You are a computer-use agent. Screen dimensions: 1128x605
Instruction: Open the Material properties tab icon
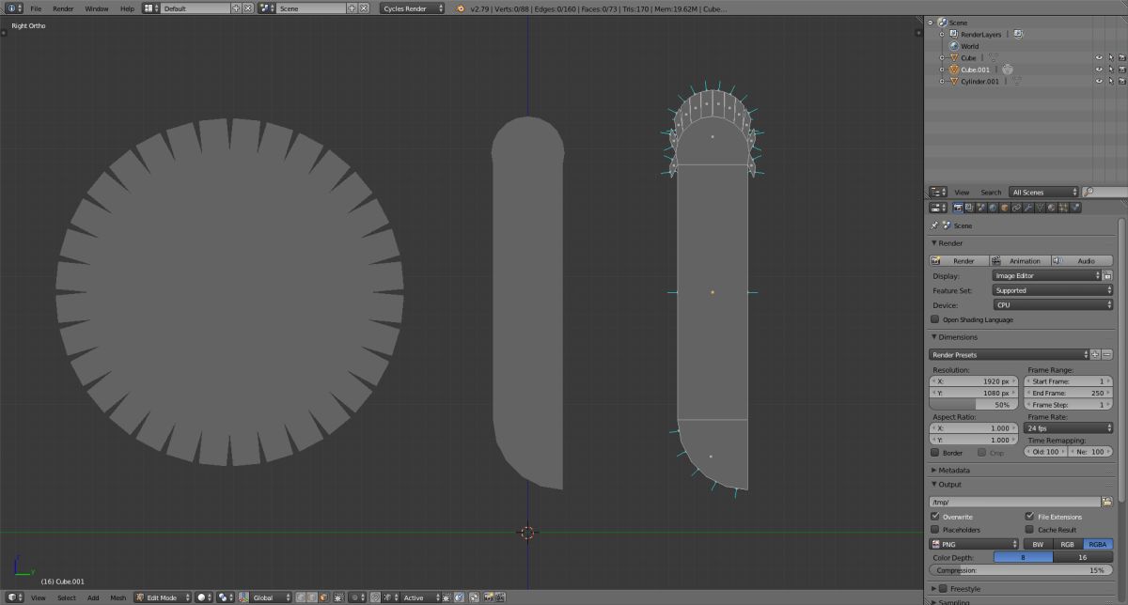coord(1051,208)
